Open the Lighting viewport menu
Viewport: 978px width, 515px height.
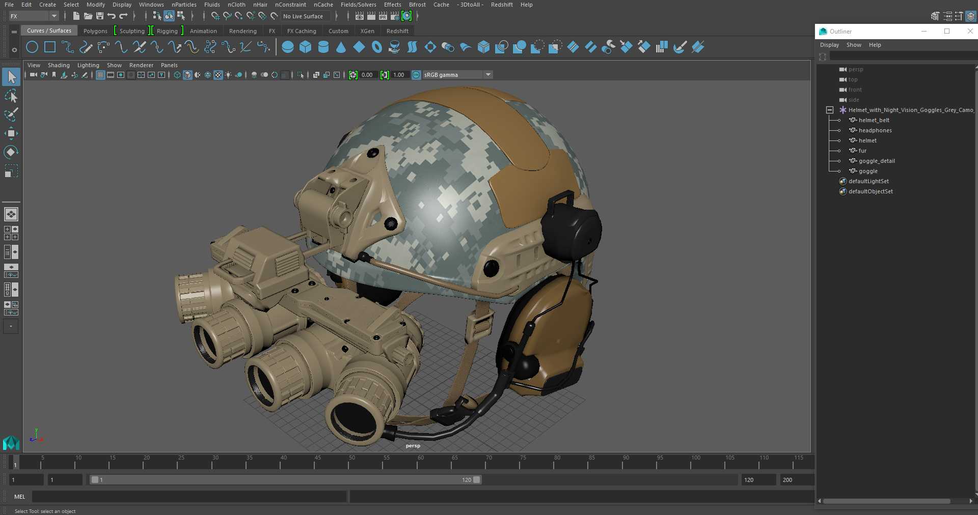[88, 65]
